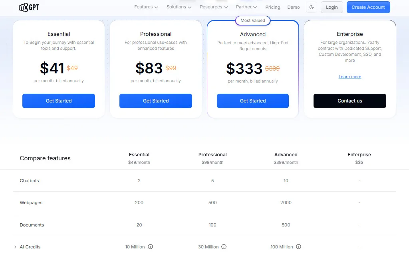Open tooltip icon for 100 Million AI Credits

[x=298, y=247]
